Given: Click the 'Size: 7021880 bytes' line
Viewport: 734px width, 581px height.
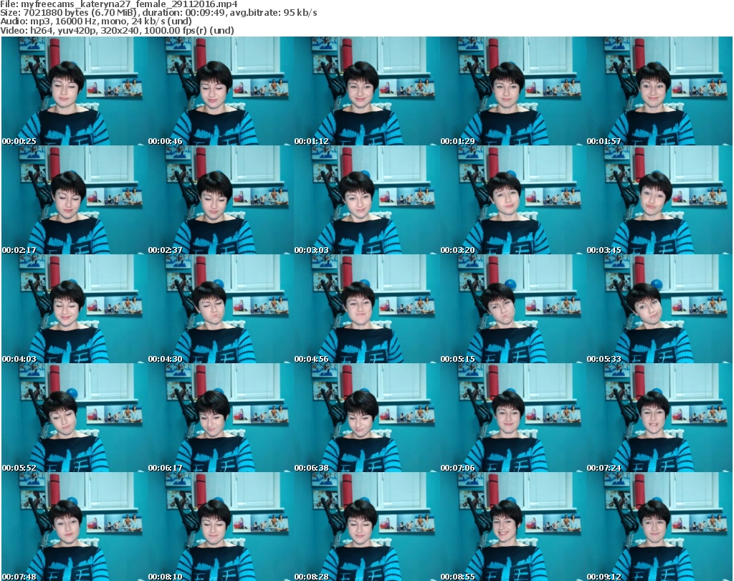Looking at the screenshot, I should coord(158,13).
